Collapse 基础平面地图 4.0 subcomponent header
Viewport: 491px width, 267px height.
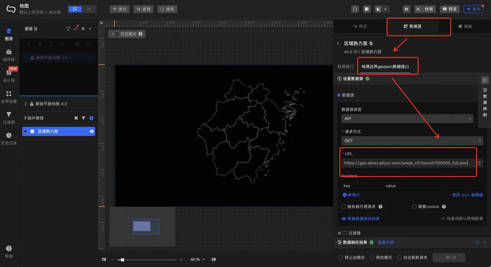point(26,104)
